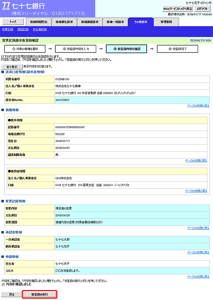The height and width of the screenshot is (300, 213).
Task: Click step 3 仮登録内容を確認
Action: (x=126, y=49)
